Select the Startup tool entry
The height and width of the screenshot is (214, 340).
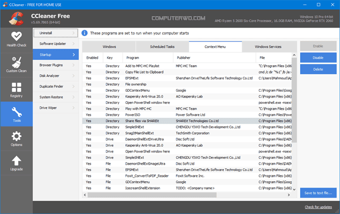coord(56,55)
